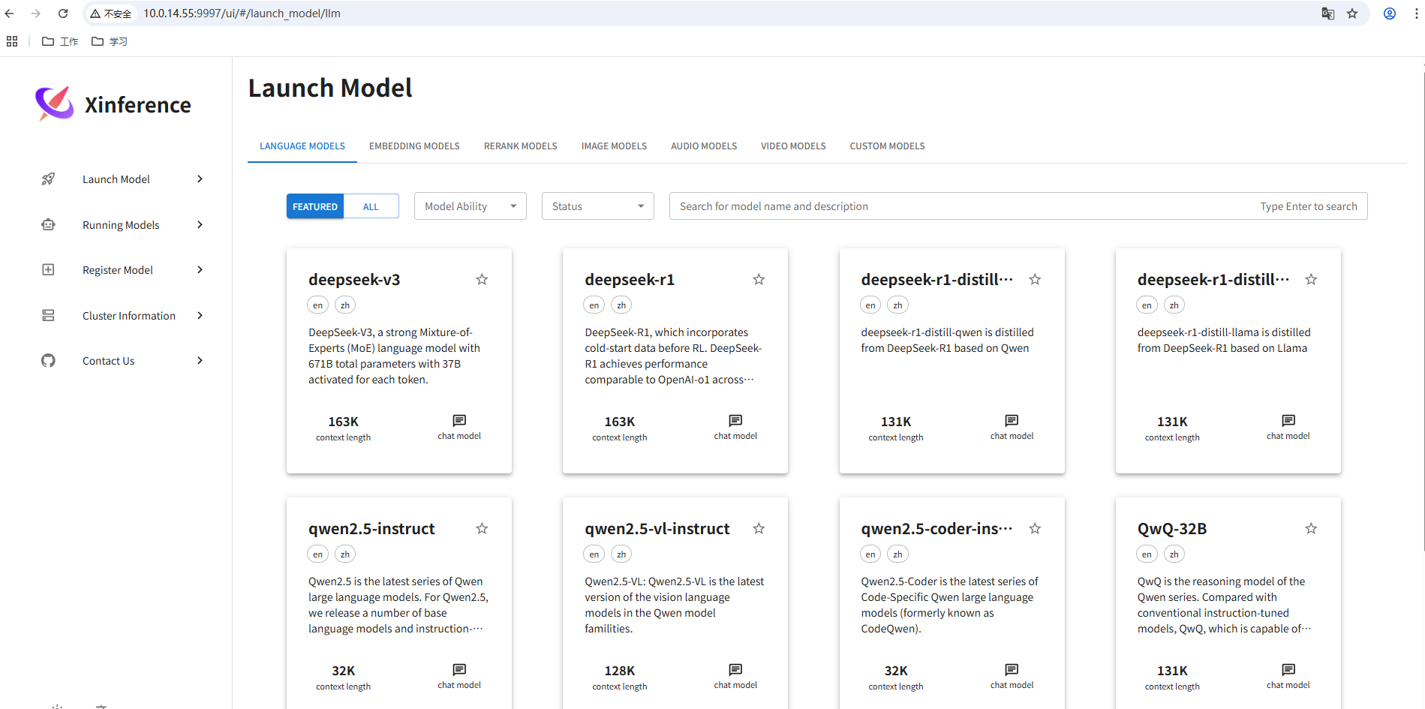Click the en language tag on deepseek-v3
The height and width of the screenshot is (709, 1425).
(318, 305)
